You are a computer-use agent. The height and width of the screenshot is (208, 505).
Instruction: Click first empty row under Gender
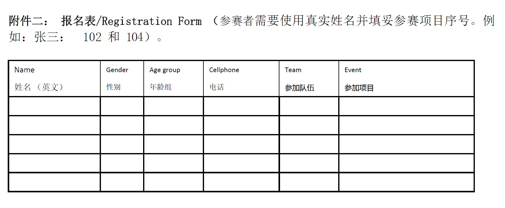pos(122,106)
